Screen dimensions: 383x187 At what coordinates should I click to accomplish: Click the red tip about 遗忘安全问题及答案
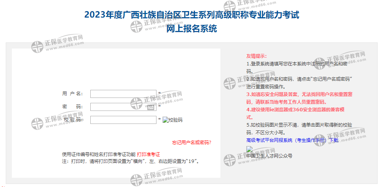click(x=299, y=98)
